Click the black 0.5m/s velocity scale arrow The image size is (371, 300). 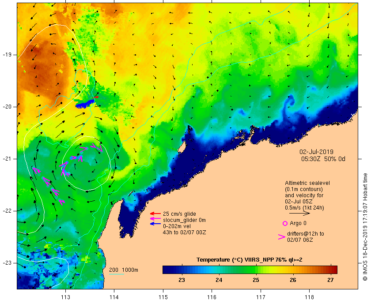(x=299, y=213)
